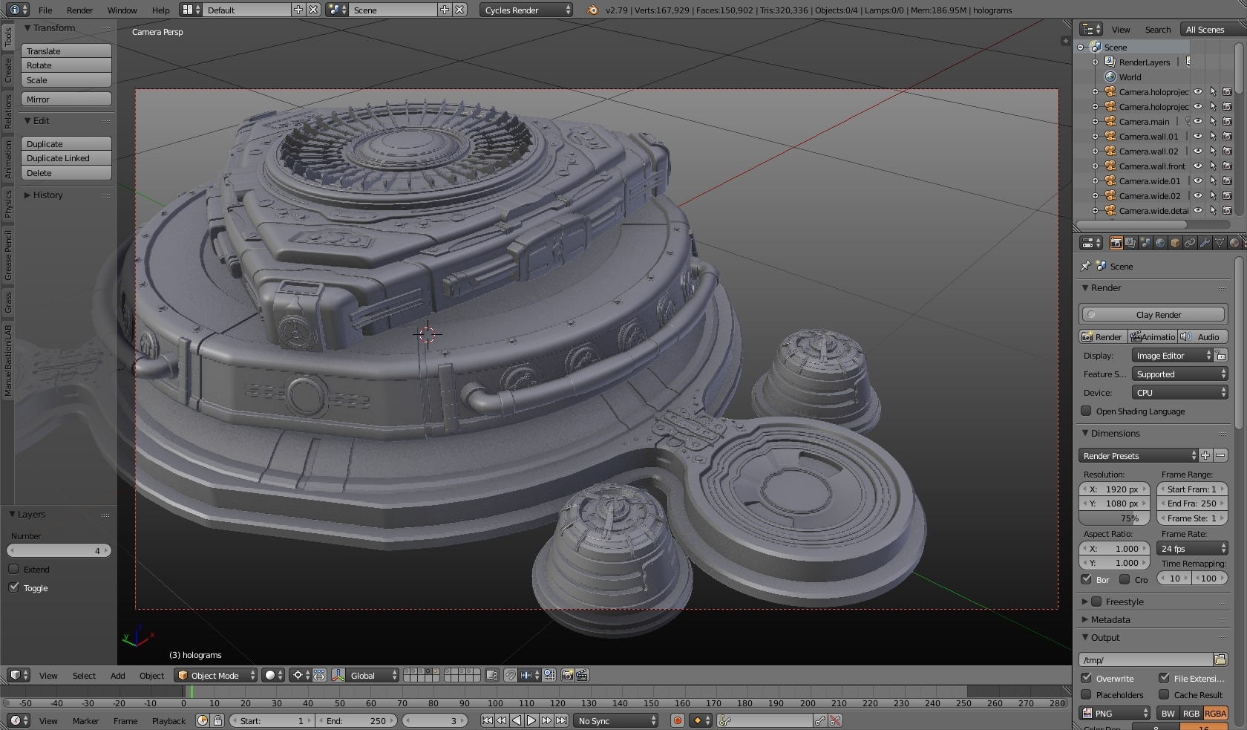This screenshot has width=1247, height=730.
Task: Open the Window menu
Action: coord(122,10)
